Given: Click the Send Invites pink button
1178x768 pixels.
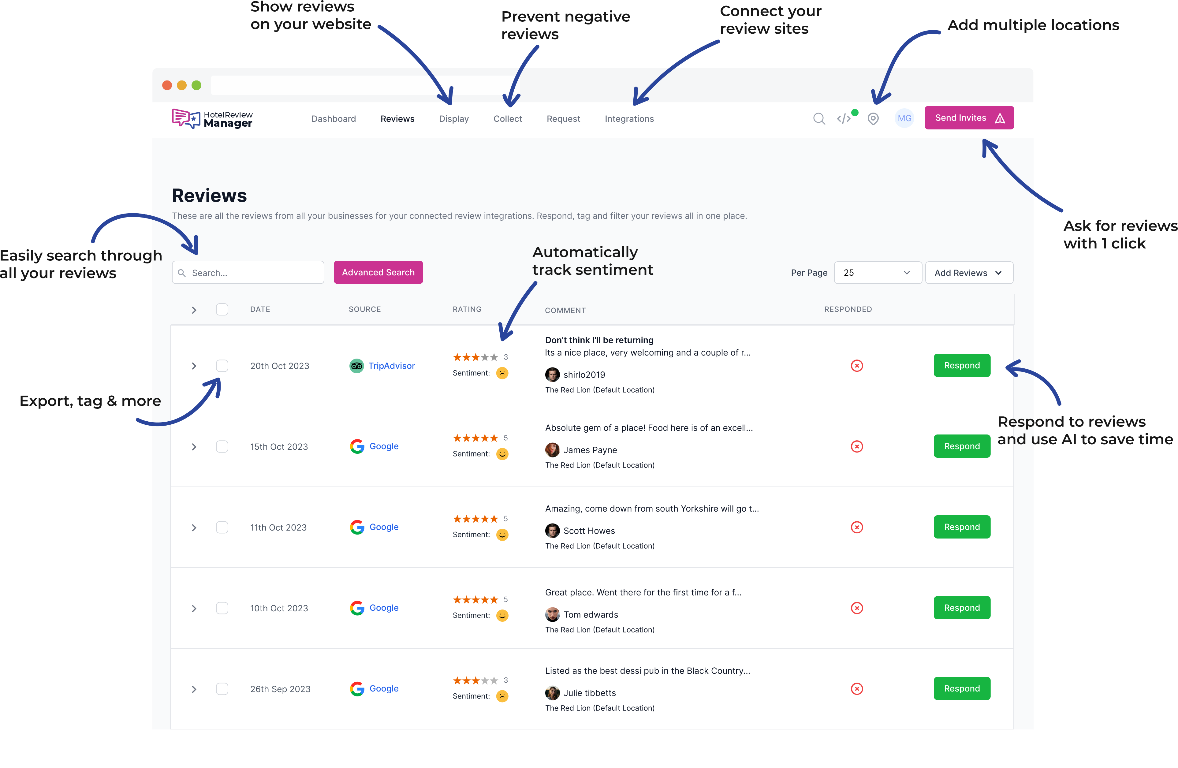Looking at the screenshot, I should 967,118.
